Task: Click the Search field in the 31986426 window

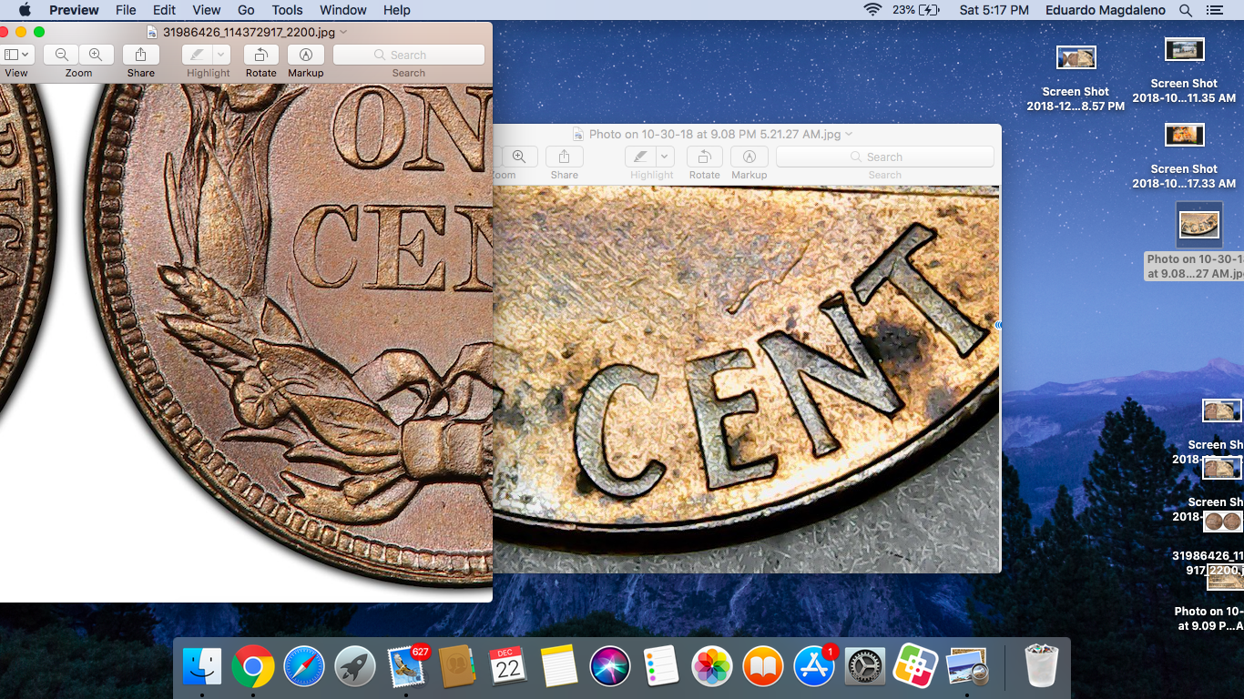Action: tap(408, 55)
